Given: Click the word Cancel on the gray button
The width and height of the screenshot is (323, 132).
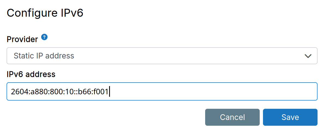Looking at the screenshot, I should 232,117.
